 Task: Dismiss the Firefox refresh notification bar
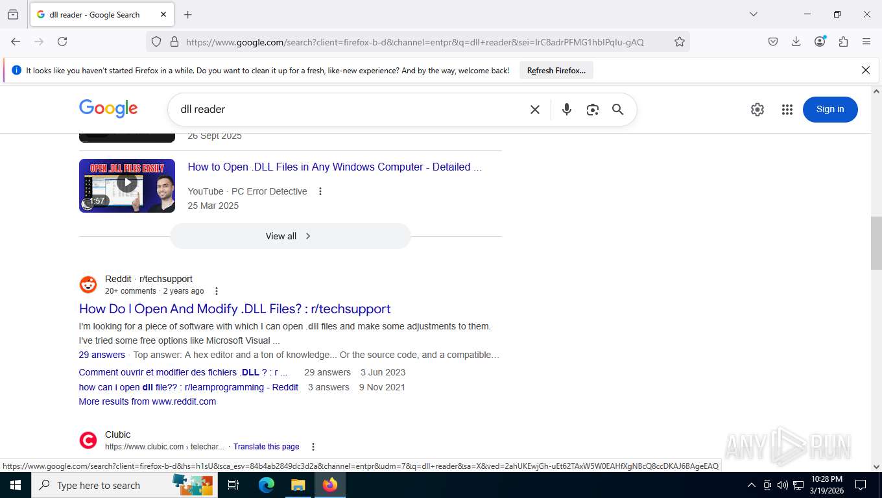865,70
